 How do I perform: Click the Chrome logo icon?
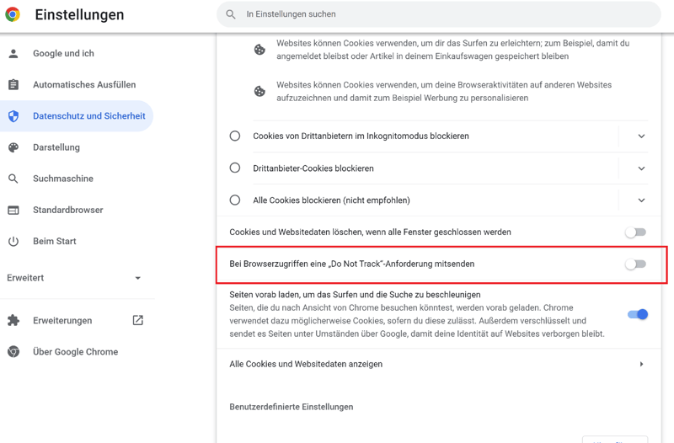click(x=13, y=14)
